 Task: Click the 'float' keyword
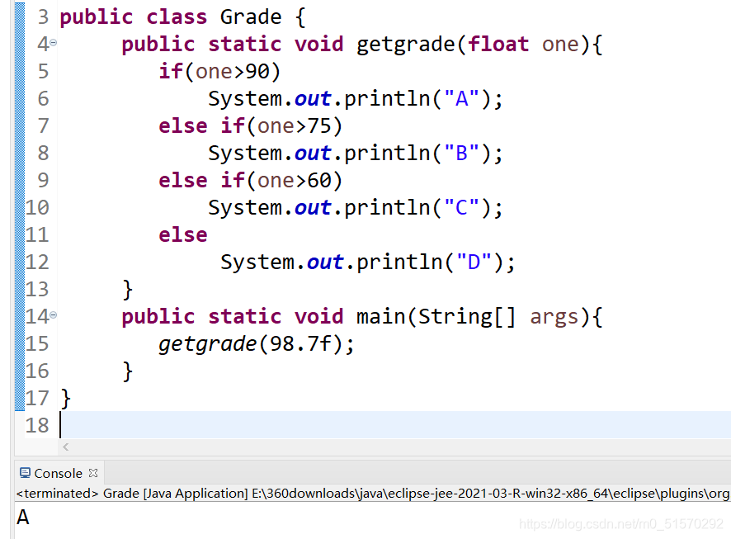498,45
